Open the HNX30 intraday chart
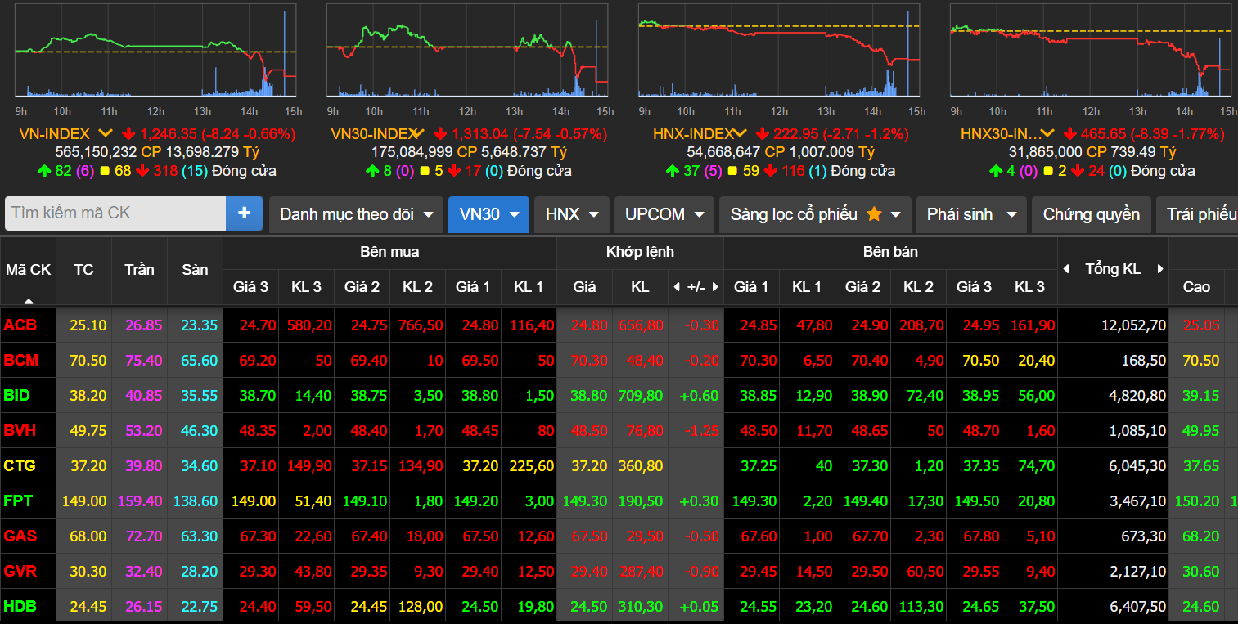The width and height of the screenshot is (1238, 624). (x=1091, y=51)
